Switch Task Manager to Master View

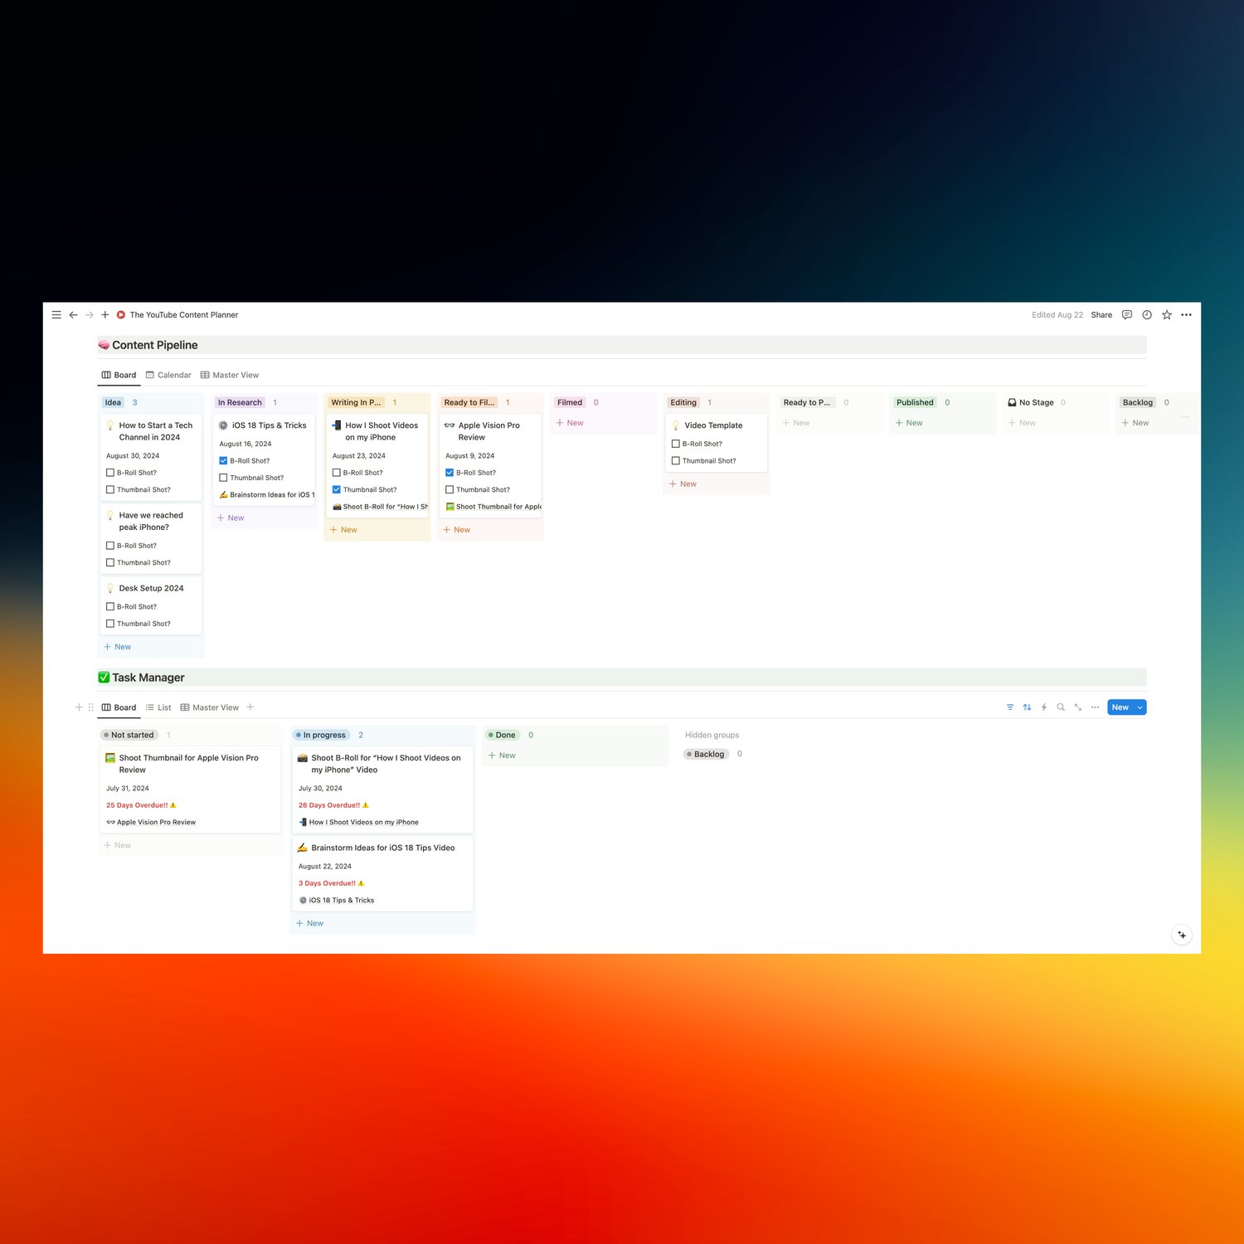click(210, 707)
